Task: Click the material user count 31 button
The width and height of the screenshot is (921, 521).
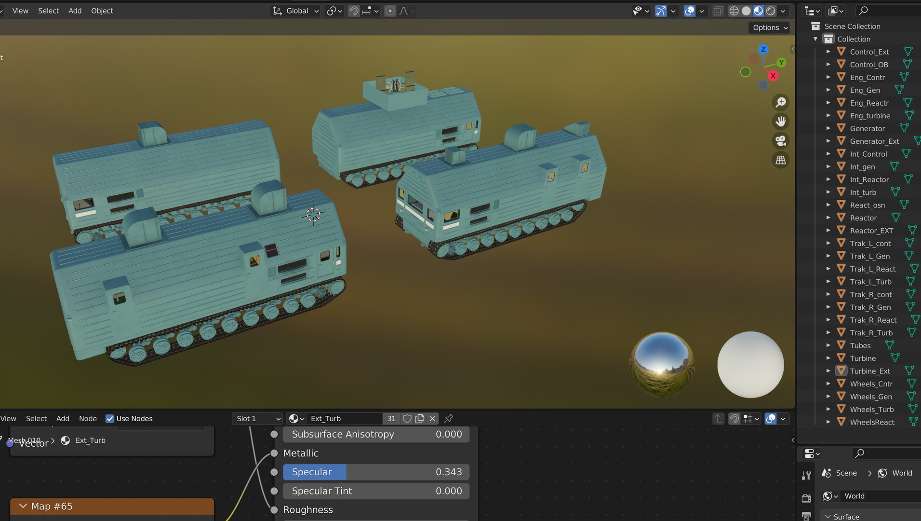Action: point(391,419)
